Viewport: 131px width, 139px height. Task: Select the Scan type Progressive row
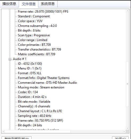tap(34, 35)
